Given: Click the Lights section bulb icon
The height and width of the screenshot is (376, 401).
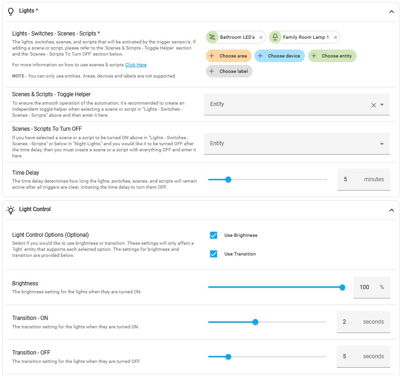Looking at the screenshot, I should 11,11.
